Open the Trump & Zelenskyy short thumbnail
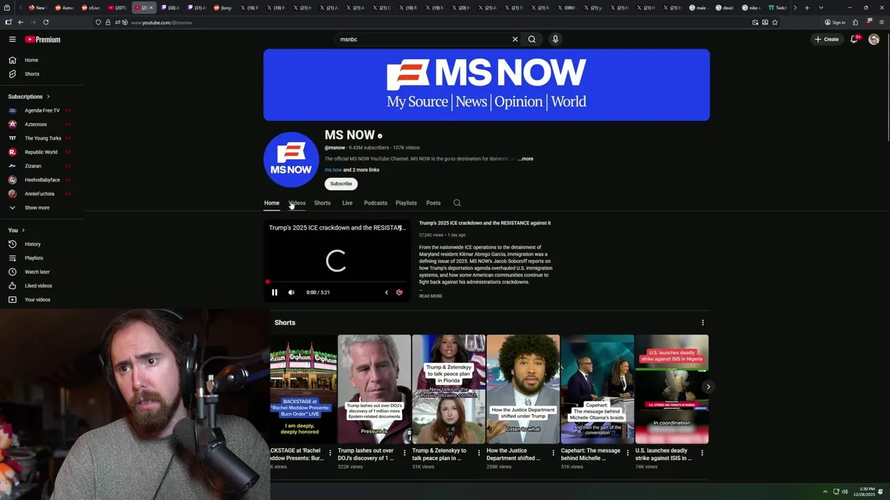 (x=448, y=389)
